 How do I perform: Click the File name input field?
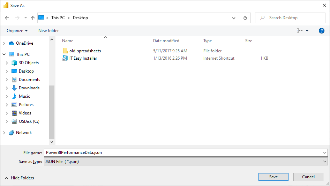183,153
